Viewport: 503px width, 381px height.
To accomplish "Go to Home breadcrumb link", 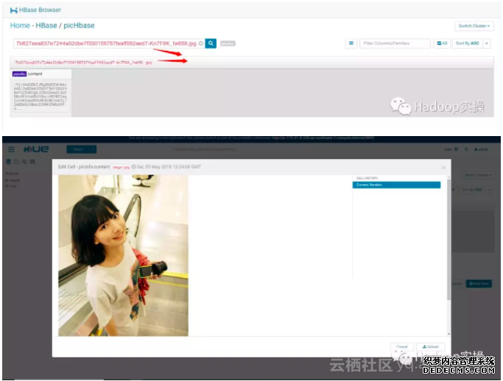I will point(20,26).
